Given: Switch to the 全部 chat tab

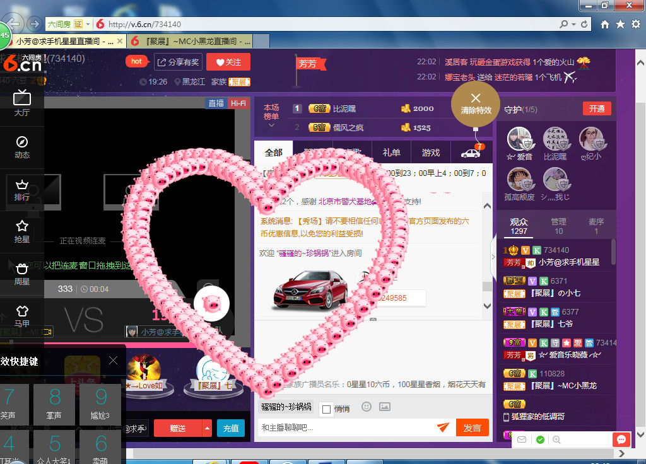Looking at the screenshot, I should (x=274, y=153).
